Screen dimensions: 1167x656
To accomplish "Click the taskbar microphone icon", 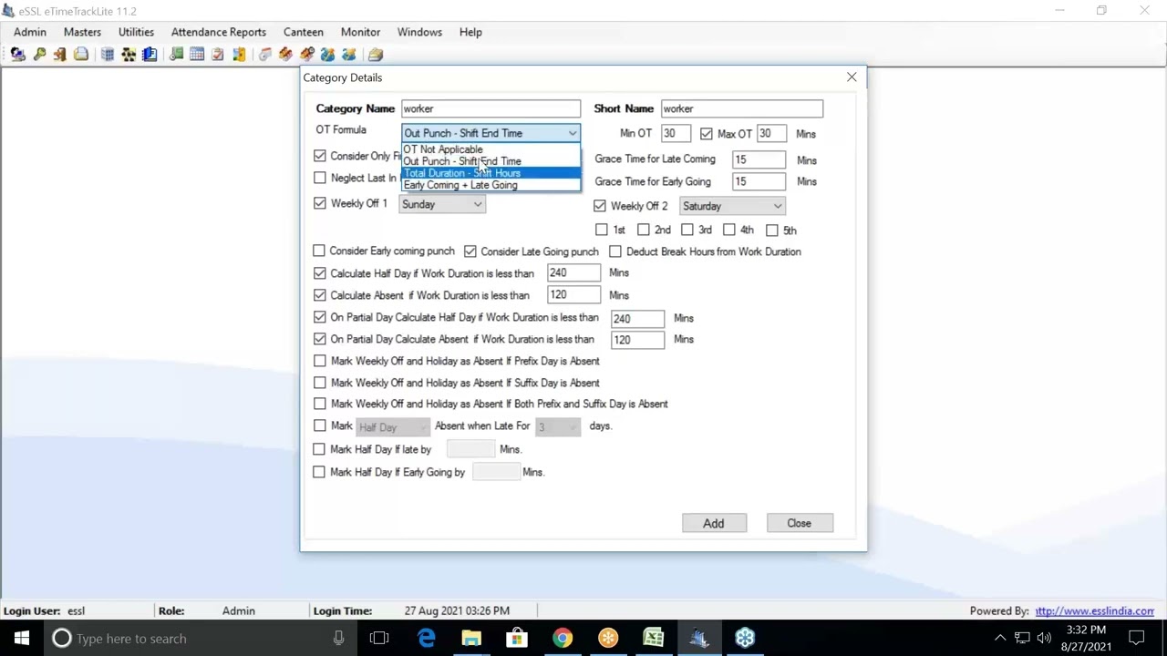I will click(x=338, y=638).
